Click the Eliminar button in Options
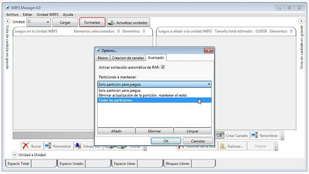The width and height of the screenshot is (309, 174). (x=154, y=131)
